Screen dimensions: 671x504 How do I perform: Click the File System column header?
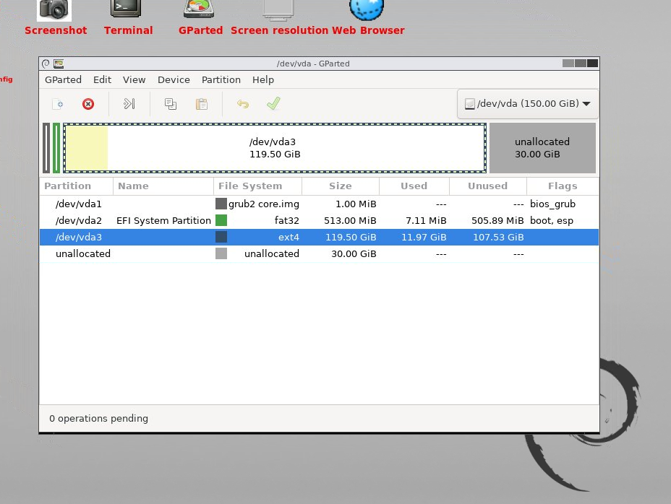pos(250,186)
